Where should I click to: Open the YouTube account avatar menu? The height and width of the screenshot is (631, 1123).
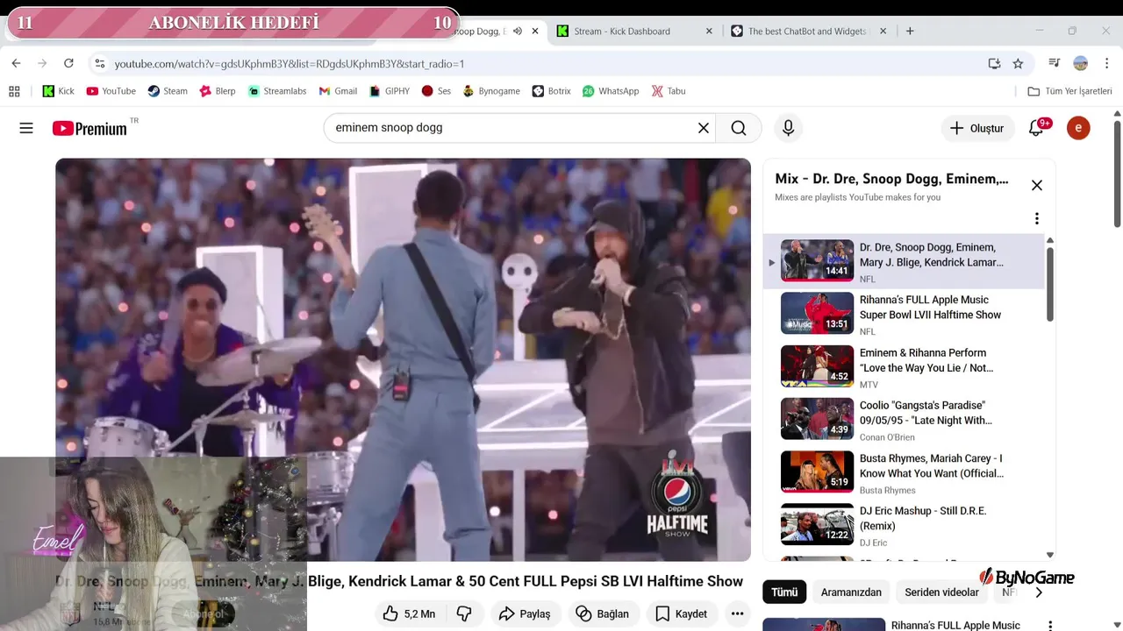coord(1078,128)
